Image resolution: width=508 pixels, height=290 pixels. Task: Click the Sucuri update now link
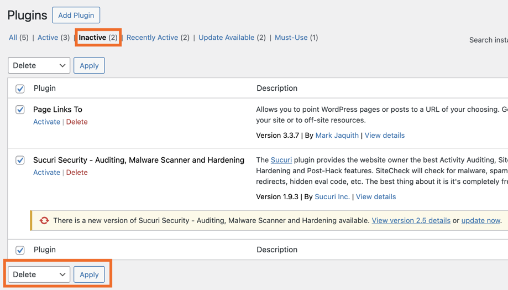click(x=480, y=220)
